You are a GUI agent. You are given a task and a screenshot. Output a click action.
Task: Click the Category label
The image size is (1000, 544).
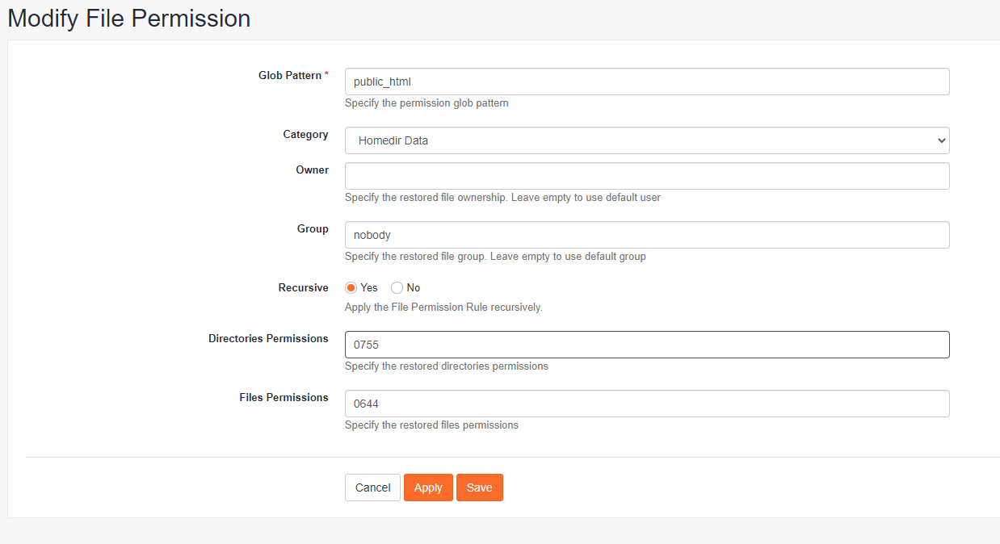click(305, 135)
